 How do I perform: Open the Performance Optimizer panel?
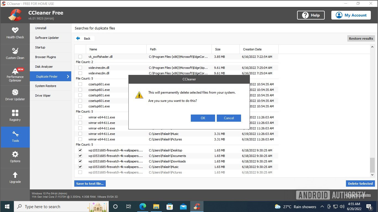15,75
